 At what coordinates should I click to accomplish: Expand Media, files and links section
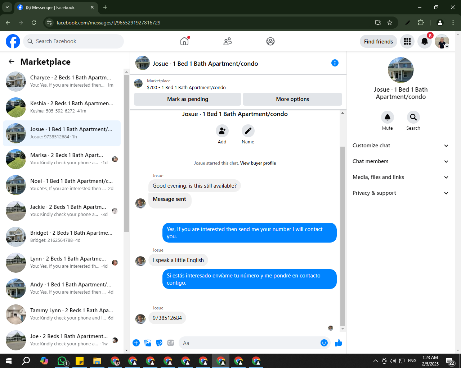401,177
